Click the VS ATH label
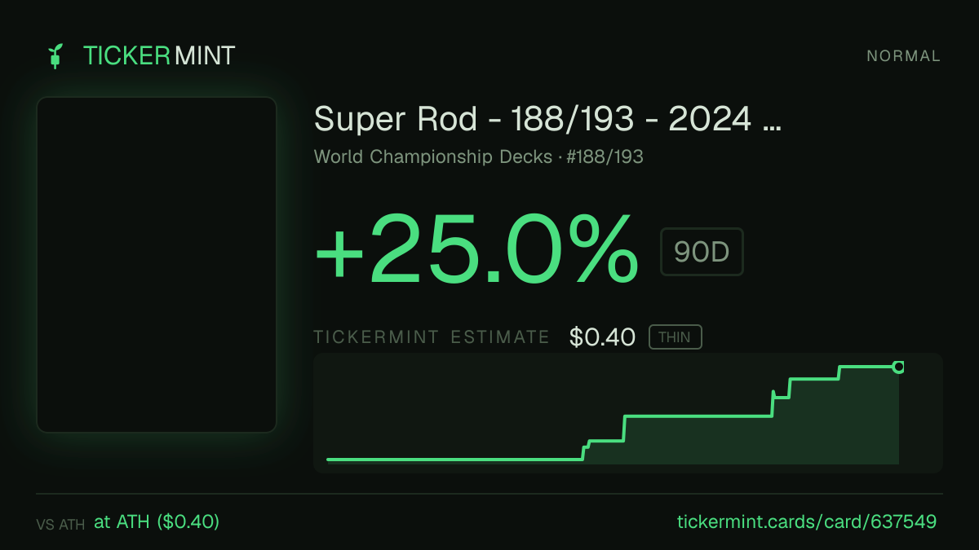The image size is (979, 550). 60,525
